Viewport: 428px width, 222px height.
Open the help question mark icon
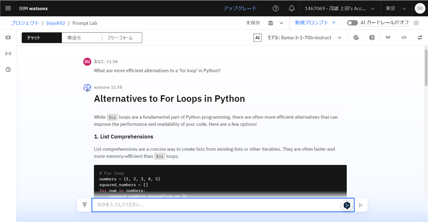click(276, 8)
